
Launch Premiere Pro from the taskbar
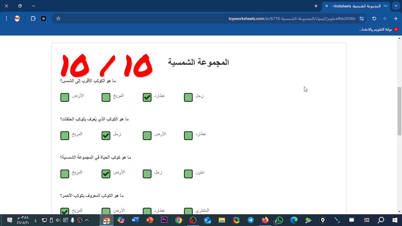[164, 220]
